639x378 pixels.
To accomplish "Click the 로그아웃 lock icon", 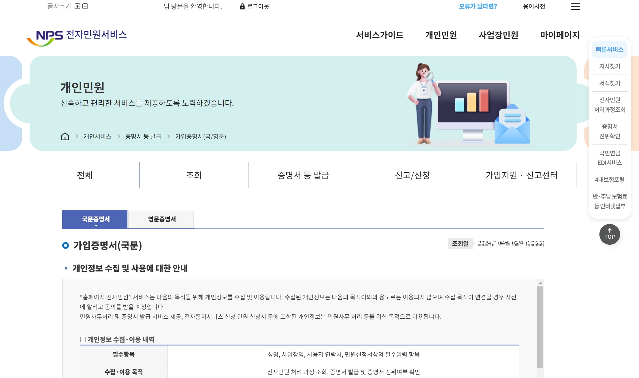I will [x=242, y=6].
